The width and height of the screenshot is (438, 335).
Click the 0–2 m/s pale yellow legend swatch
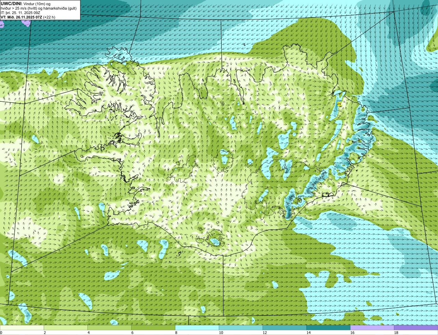pos(22,328)
